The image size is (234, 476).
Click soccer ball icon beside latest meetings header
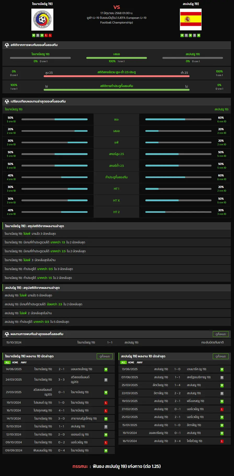click(x=7, y=334)
